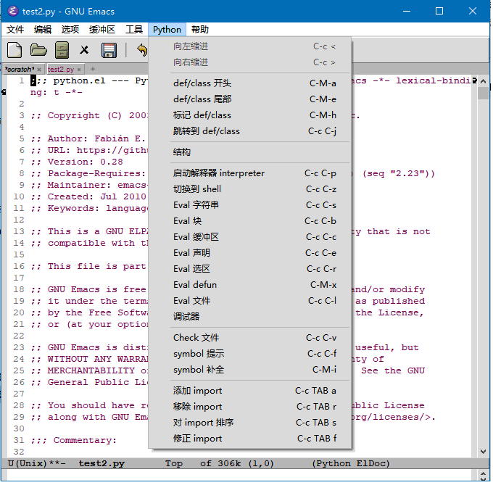This screenshot has width=493, height=493.
Task: Open the 缓冲区 menu
Action: click(102, 30)
